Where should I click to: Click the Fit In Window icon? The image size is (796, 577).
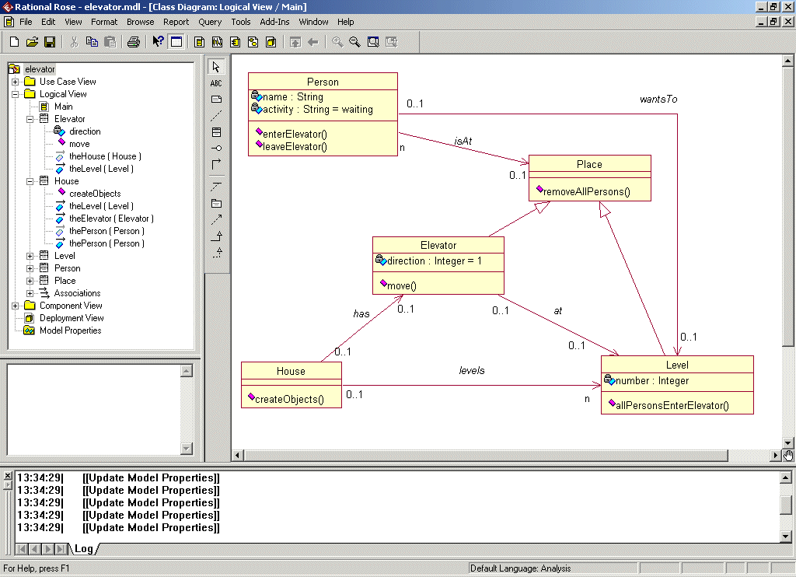(x=373, y=42)
